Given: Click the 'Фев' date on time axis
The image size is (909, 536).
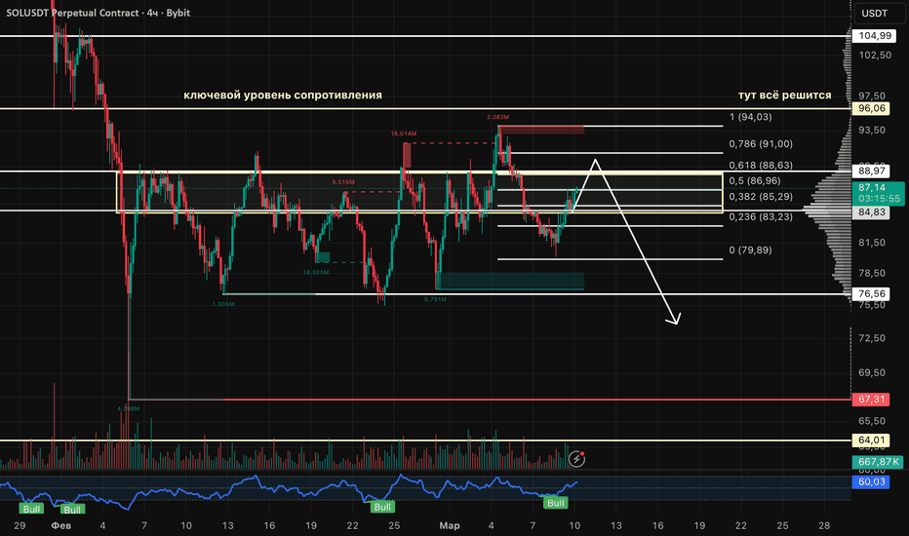Looking at the screenshot, I should pos(60,525).
